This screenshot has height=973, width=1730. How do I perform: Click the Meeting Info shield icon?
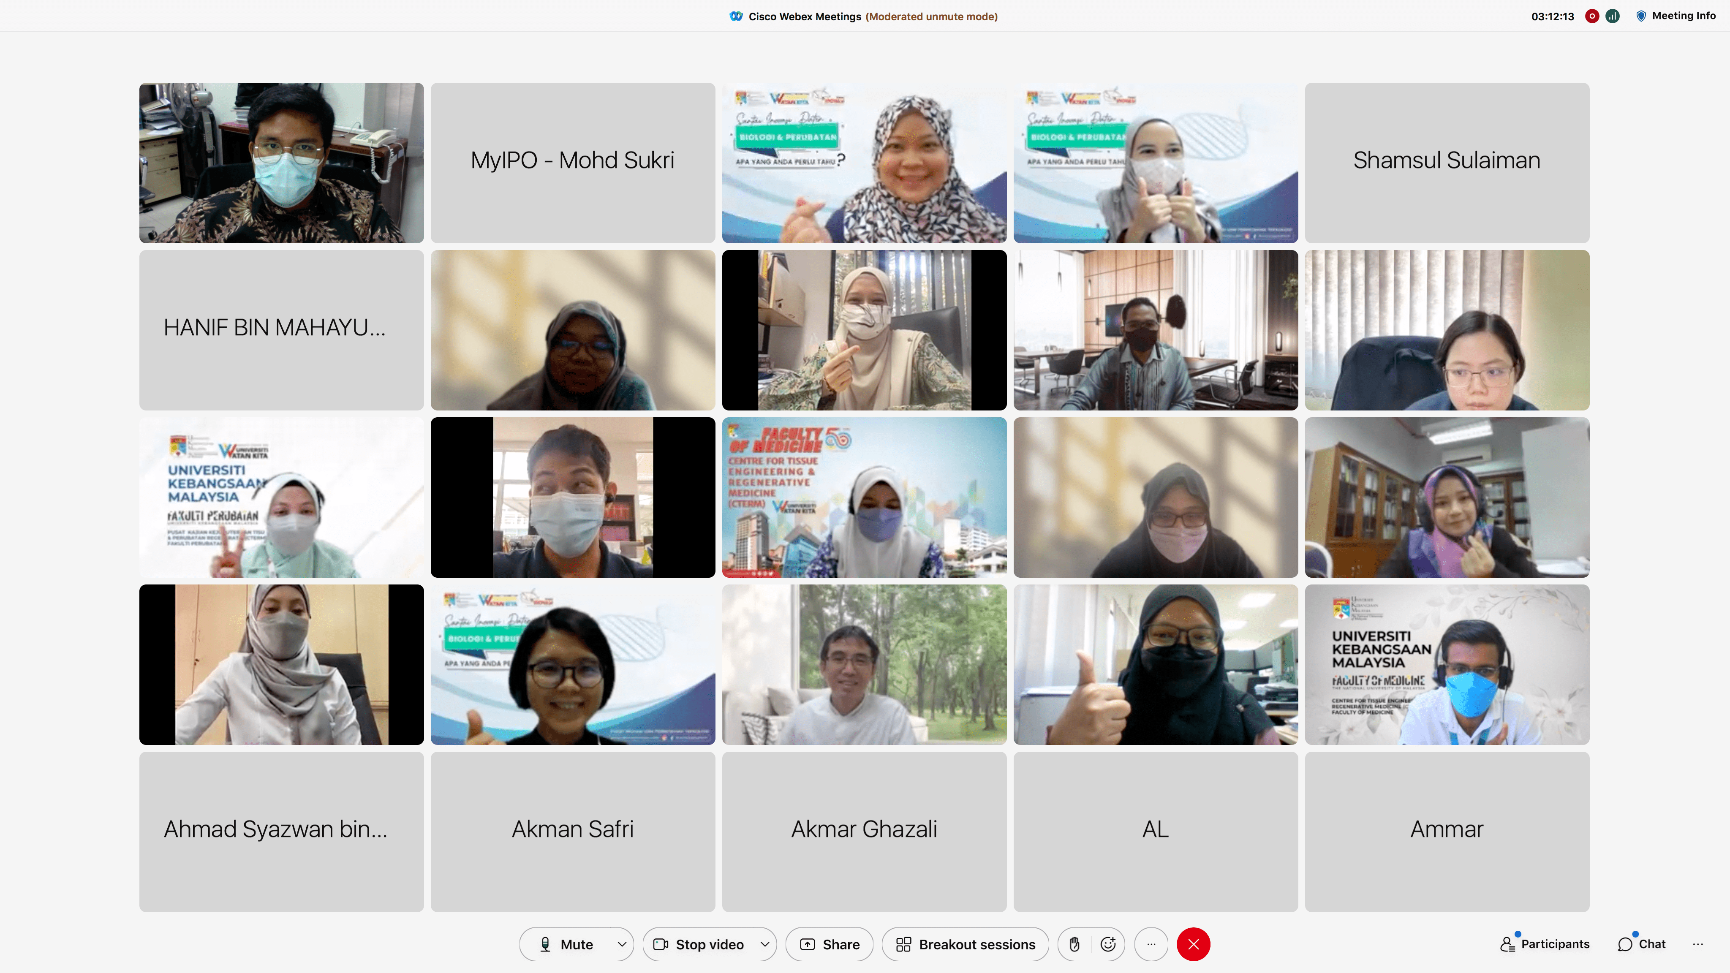pos(1641,16)
